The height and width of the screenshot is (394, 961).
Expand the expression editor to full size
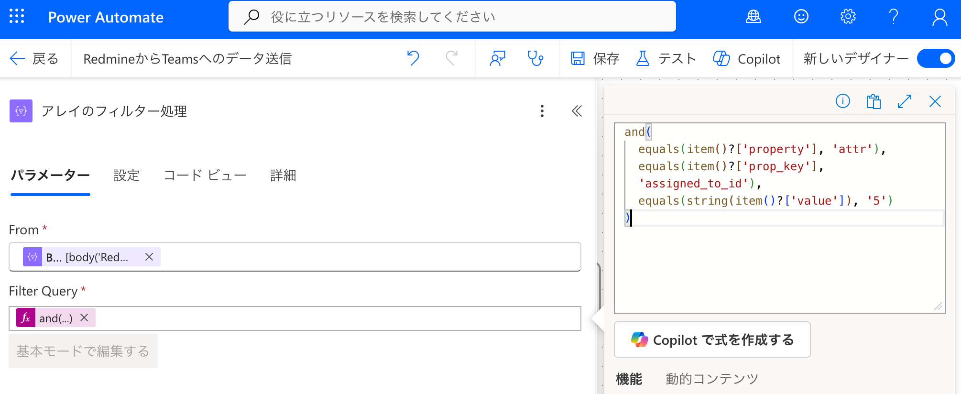click(x=905, y=101)
